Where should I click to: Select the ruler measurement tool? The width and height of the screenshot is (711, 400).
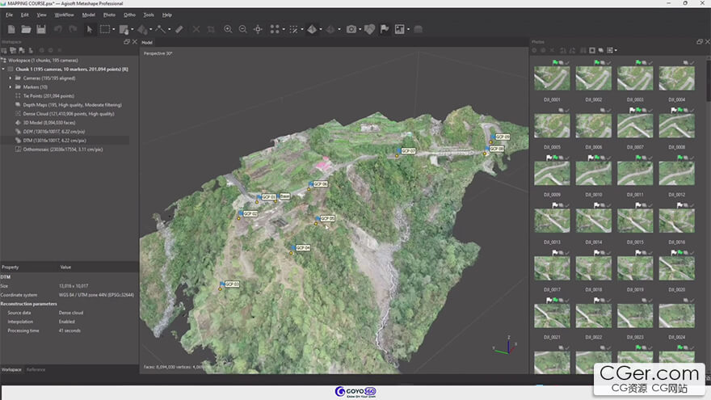pos(179,29)
